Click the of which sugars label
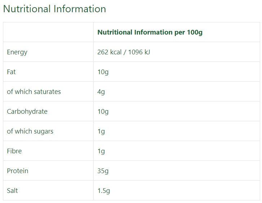The width and height of the screenshot is (262, 203). coord(30,131)
